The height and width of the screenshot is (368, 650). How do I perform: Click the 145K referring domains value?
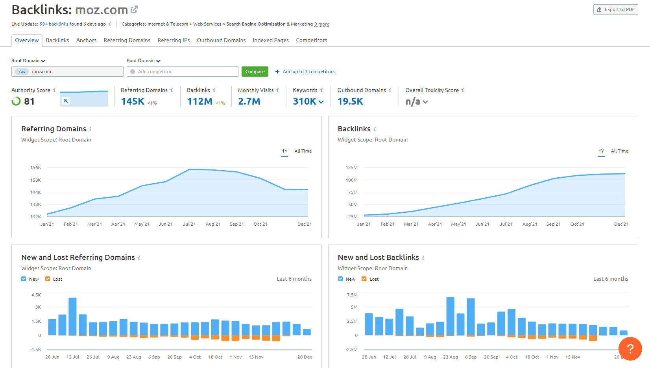click(133, 101)
